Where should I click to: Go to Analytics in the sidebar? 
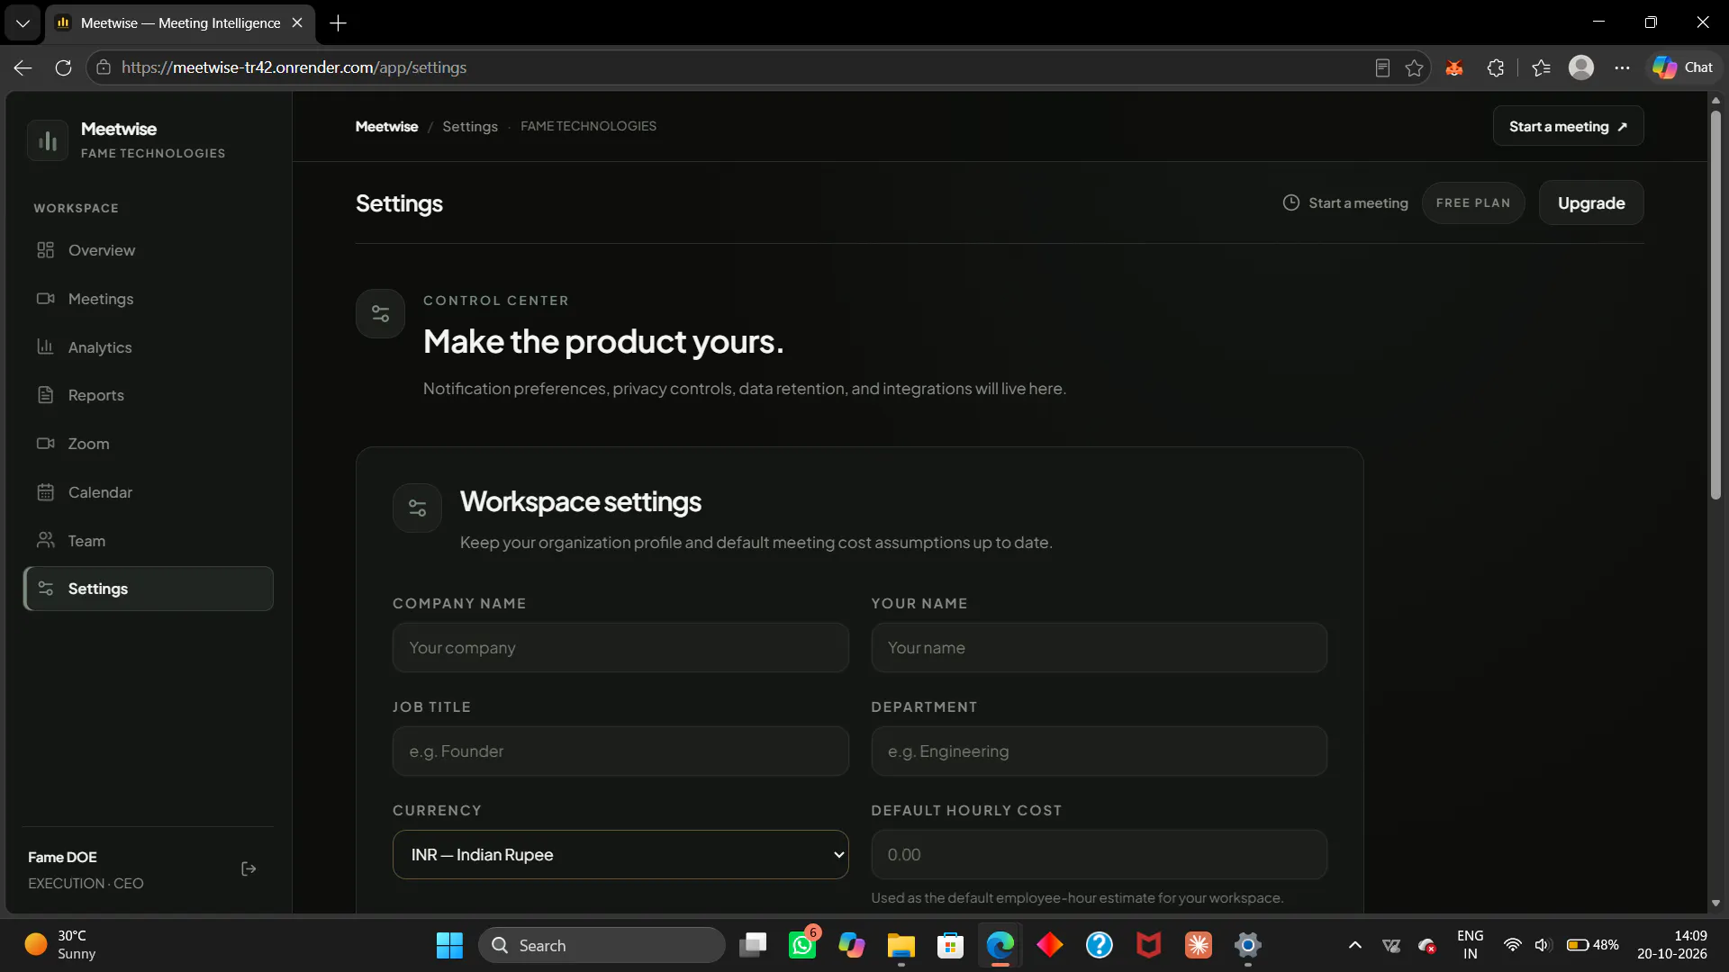(148, 347)
